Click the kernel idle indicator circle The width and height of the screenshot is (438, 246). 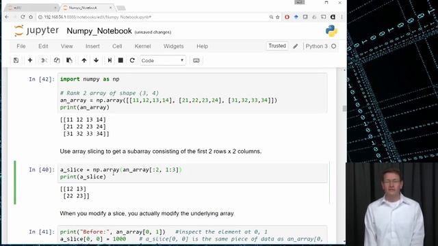333,46
